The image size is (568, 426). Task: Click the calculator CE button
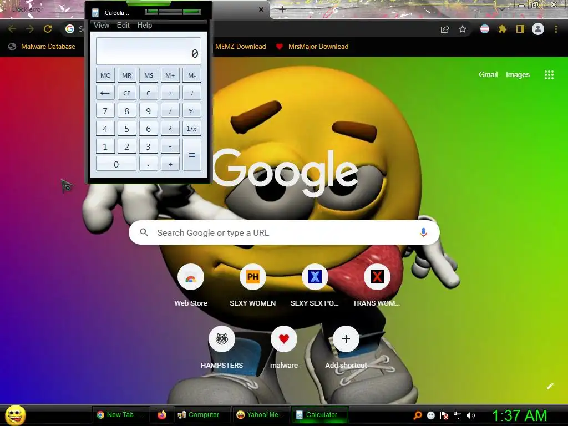tap(127, 93)
